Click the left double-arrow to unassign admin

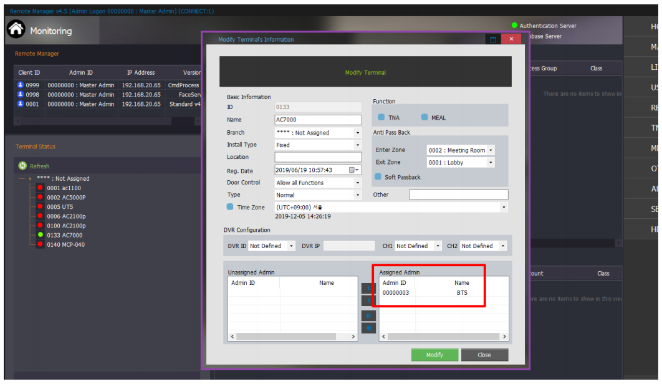[x=369, y=327]
